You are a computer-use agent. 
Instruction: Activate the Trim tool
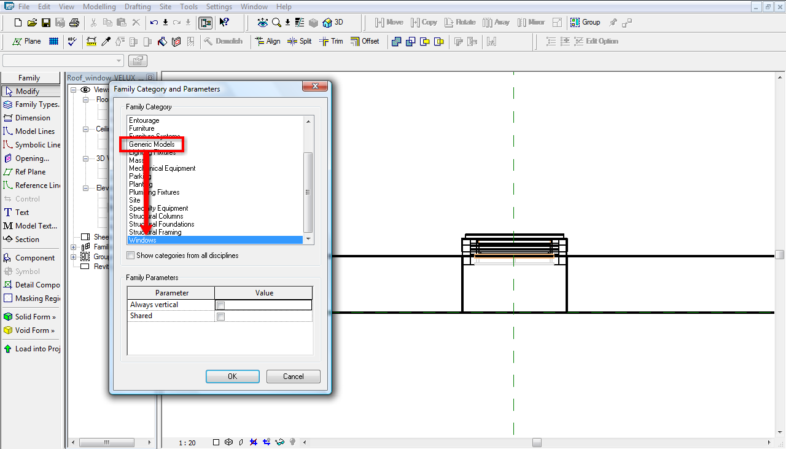[331, 41]
